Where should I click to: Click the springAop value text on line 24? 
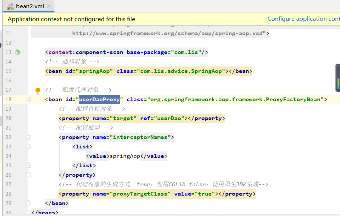(x=125, y=156)
